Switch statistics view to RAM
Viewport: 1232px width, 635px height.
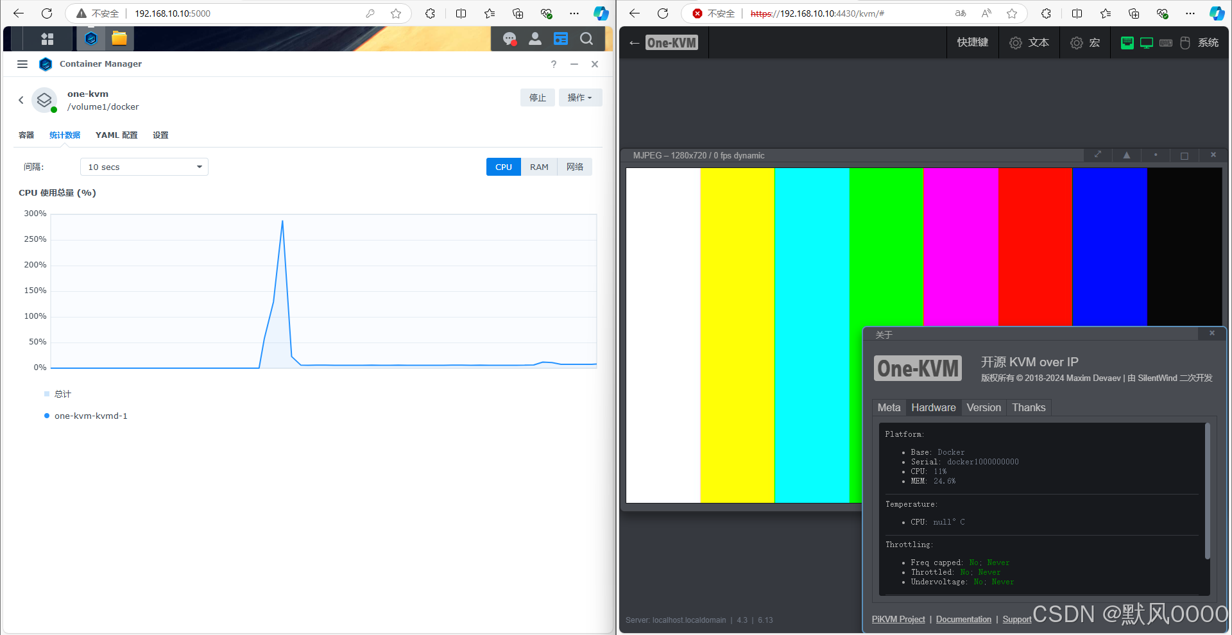point(539,167)
